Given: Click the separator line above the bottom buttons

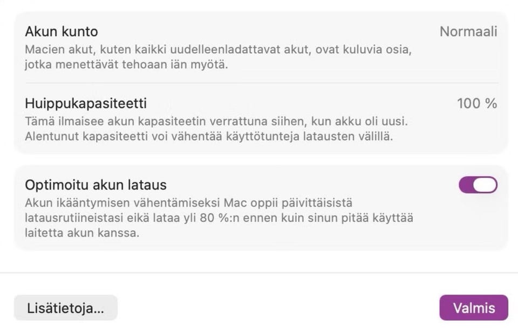Looking at the screenshot, I should (x=259, y=273).
